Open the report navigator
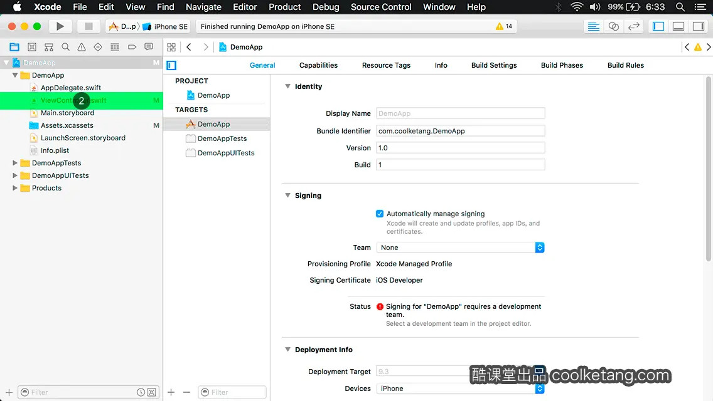 pyautogui.click(x=149, y=47)
